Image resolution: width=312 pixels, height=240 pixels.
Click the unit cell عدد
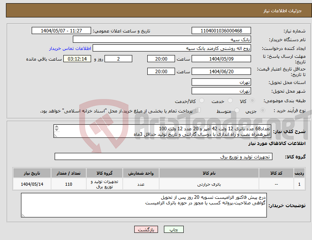[141, 184]
